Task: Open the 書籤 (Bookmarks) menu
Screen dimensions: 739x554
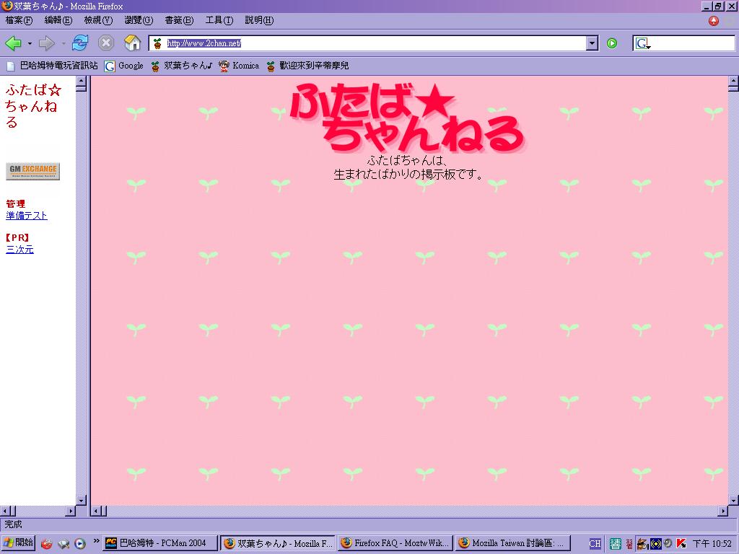Action: coord(179,20)
